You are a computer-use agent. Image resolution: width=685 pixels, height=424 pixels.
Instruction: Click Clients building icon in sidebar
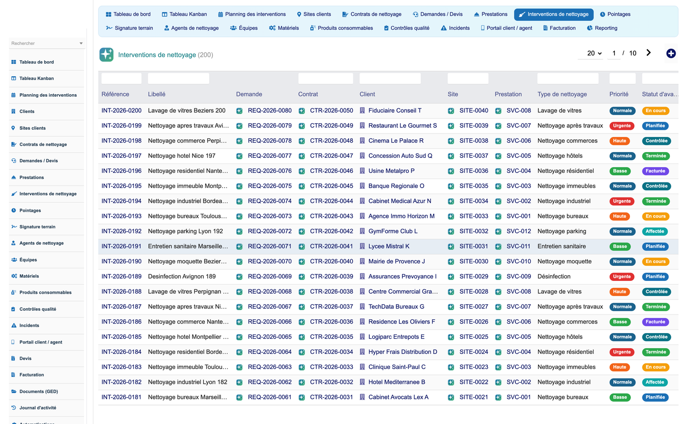tap(14, 111)
